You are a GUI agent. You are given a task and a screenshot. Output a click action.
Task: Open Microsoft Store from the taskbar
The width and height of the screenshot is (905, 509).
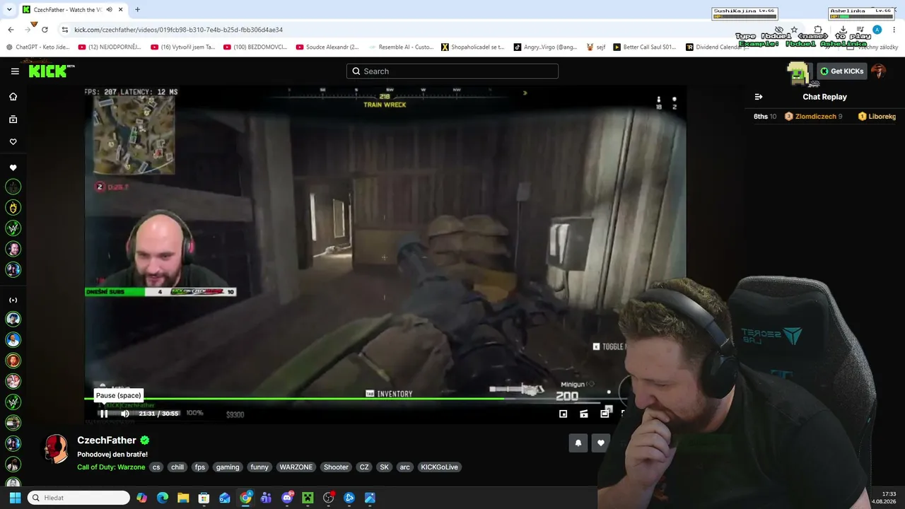(204, 498)
